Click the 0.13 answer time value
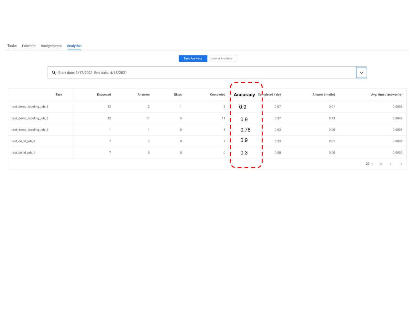Image resolution: width=414 pixels, height=311 pixels. point(332,118)
